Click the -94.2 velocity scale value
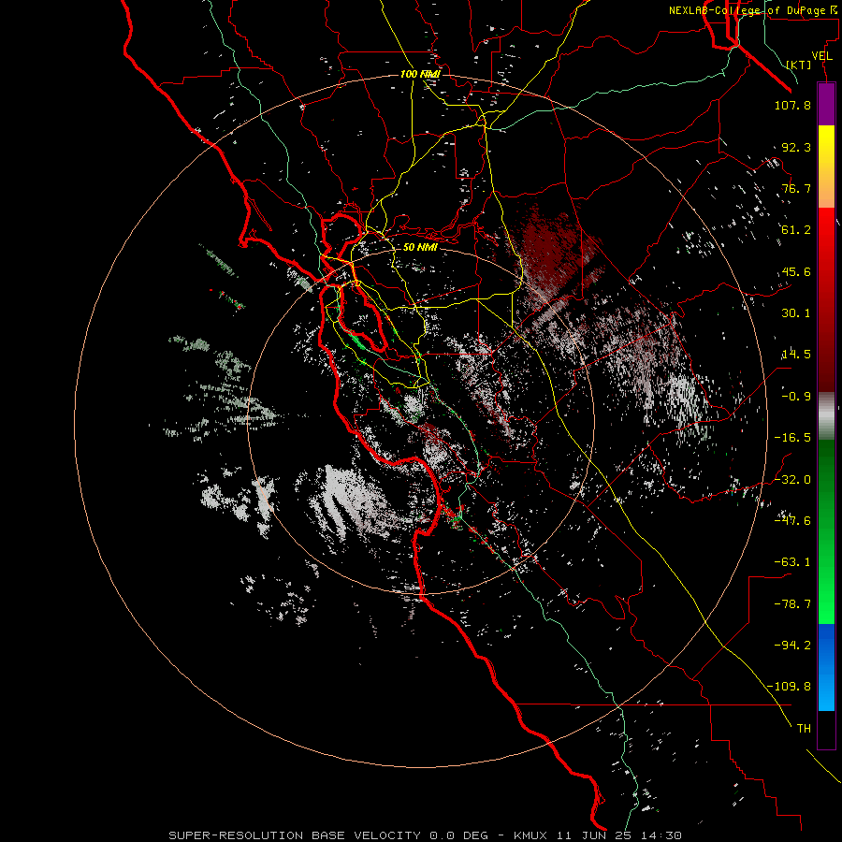This screenshot has width=842, height=842. tap(792, 646)
